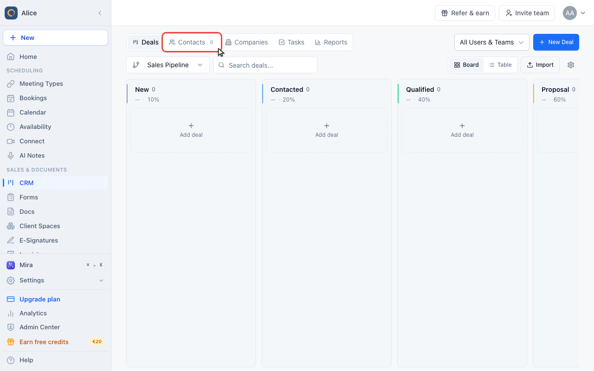594x371 pixels.
Task: Click the 10% probability label in New column
Action: (153, 100)
